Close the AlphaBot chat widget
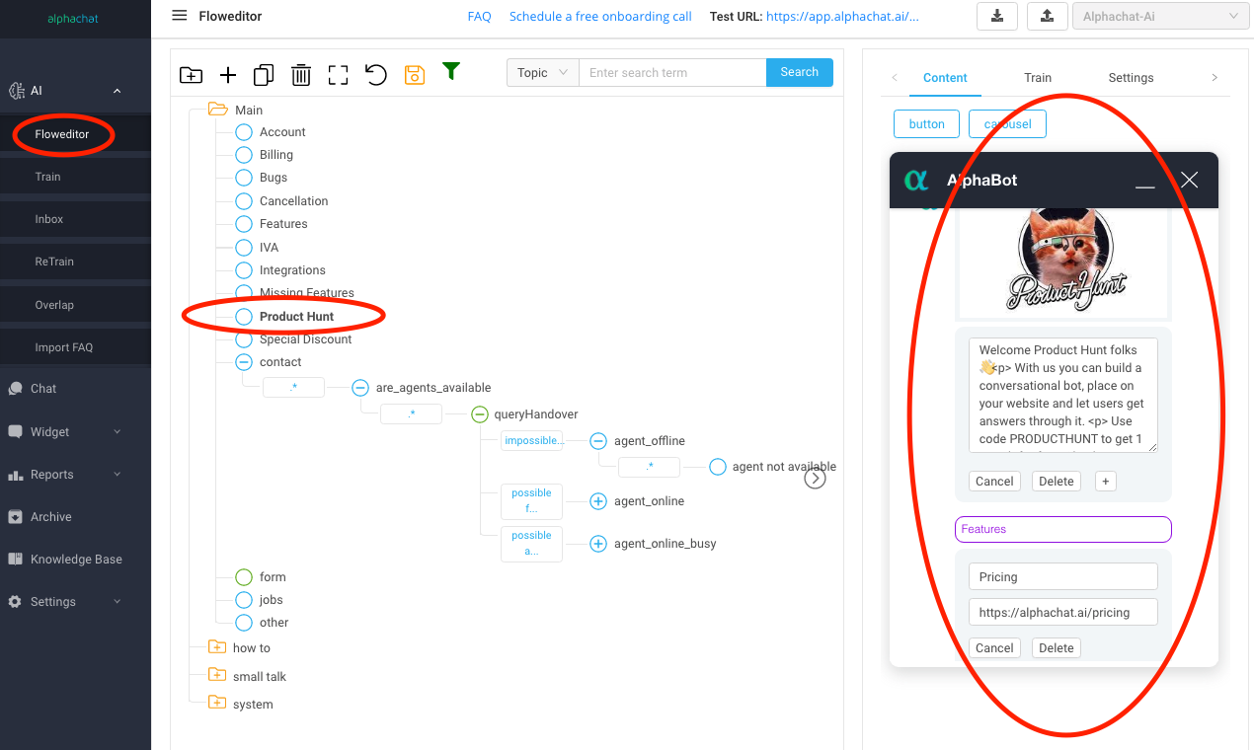 (1190, 180)
